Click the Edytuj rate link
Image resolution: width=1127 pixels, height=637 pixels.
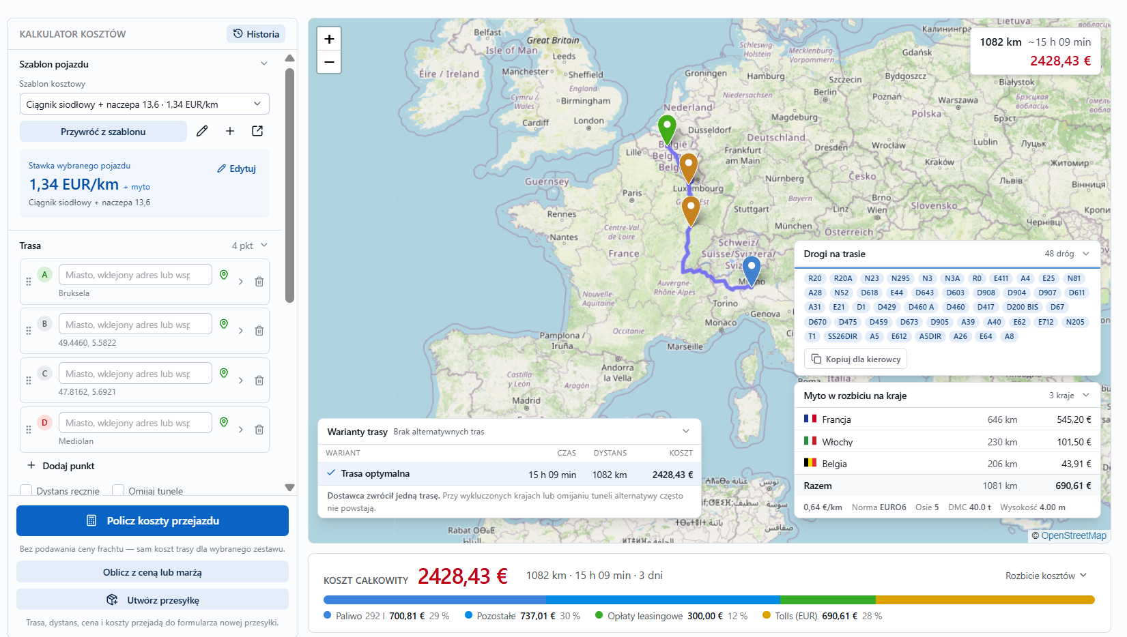point(237,168)
